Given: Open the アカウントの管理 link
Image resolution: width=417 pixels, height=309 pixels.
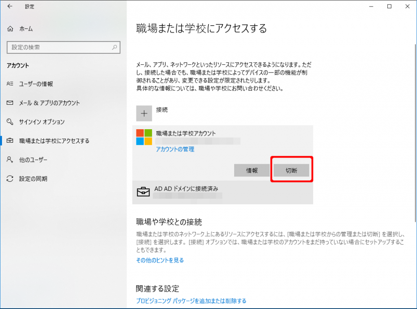Looking at the screenshot, I should tap(175, 149).
